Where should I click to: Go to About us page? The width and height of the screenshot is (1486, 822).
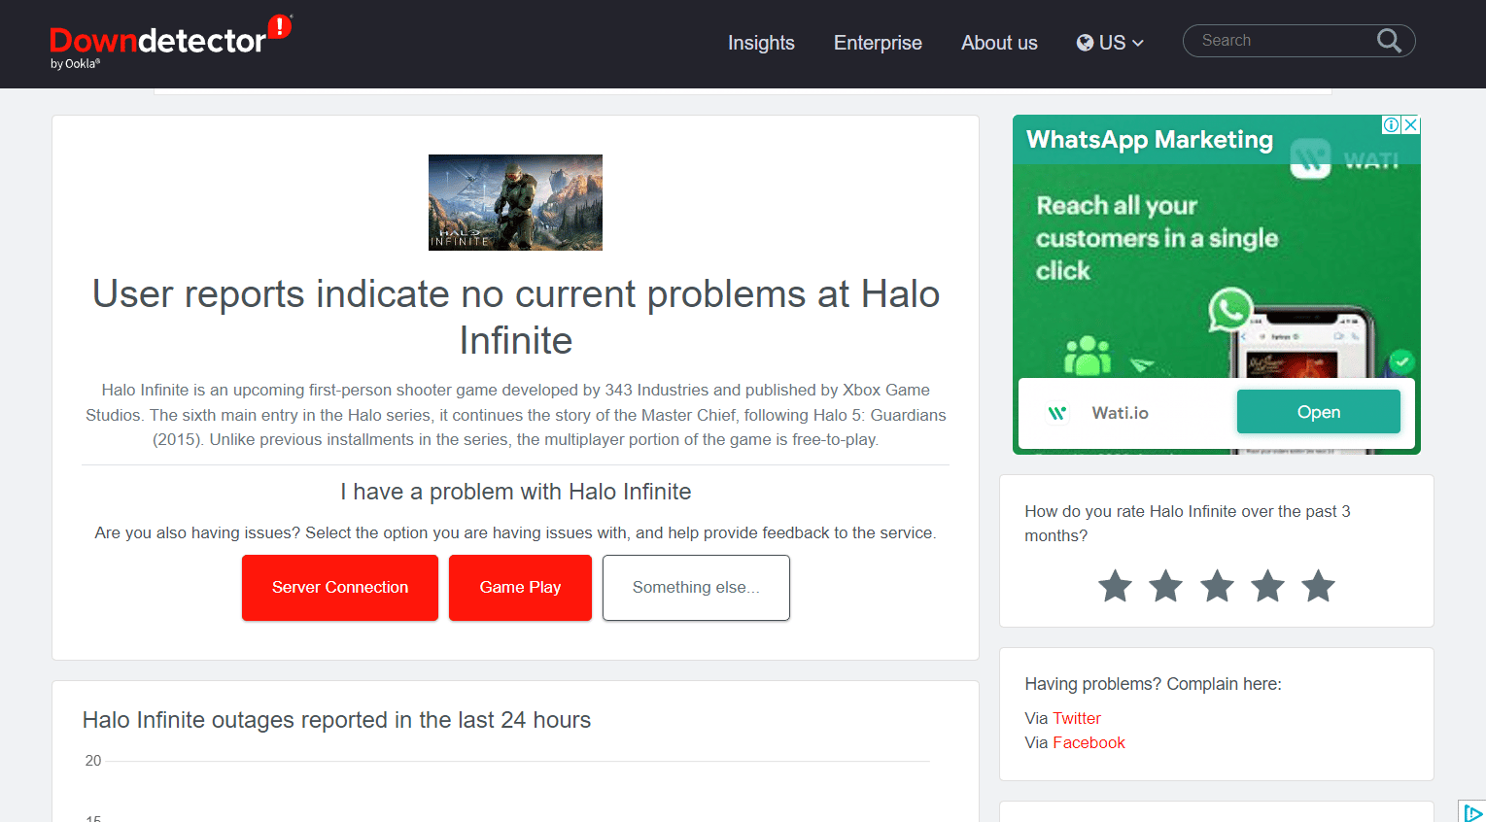coord(999,43)
